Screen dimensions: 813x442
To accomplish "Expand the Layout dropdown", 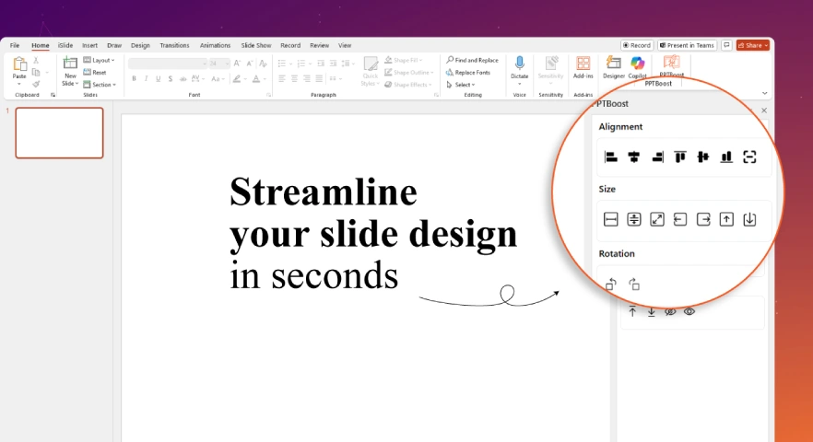I will click(x=100, y=60).
